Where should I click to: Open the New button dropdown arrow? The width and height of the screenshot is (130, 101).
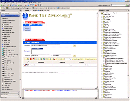point(6,5)
